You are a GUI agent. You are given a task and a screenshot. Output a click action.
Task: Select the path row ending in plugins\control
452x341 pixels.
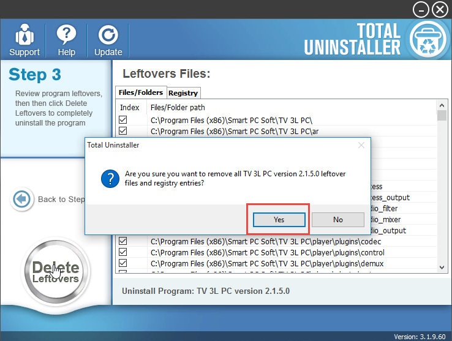pyautogui.click(x=268, y=252)
